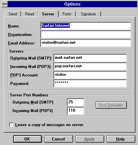Open the window control menu icon
Screen dimensions: 138x145
tap(5, 4)
